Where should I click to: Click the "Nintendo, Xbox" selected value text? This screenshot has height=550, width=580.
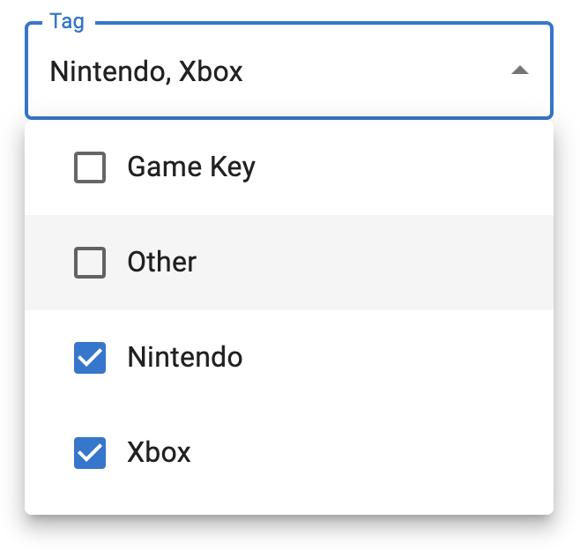click(x=146, y=71)
